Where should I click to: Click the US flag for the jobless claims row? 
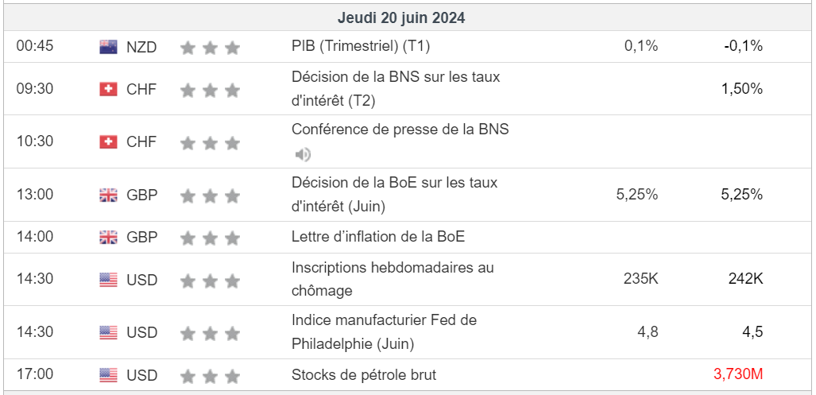pos(108,280)
